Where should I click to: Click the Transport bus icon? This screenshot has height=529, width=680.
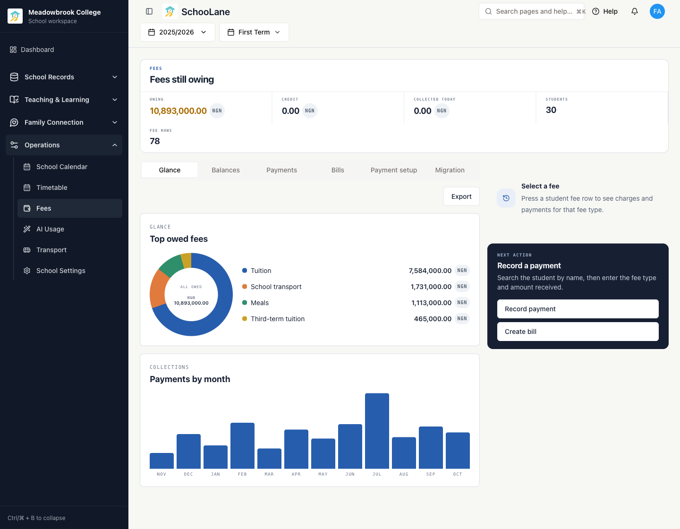(x=27, y=250)
